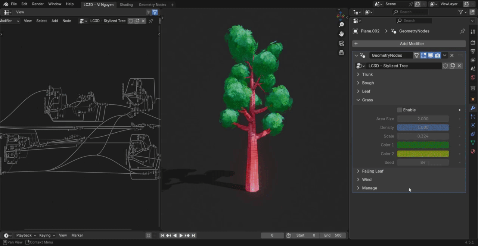Pin the node tree in node editor
This screenshot has width=478, height=246.
point(151,21)
